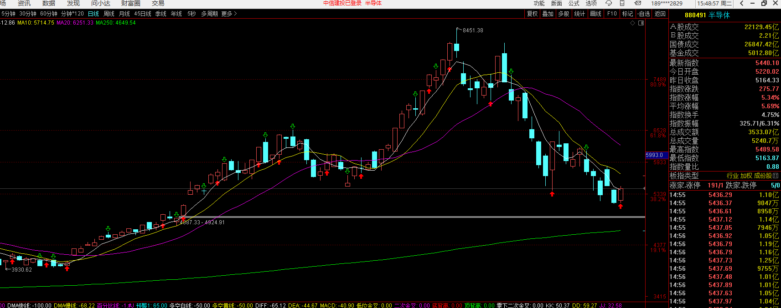Screen dimensions: 781x308
Task: Click the 返回 back button
Action: (x=660, y=14)
